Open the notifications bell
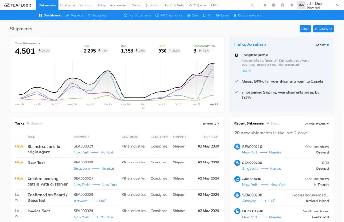344x222 pixels. (291, 5)
